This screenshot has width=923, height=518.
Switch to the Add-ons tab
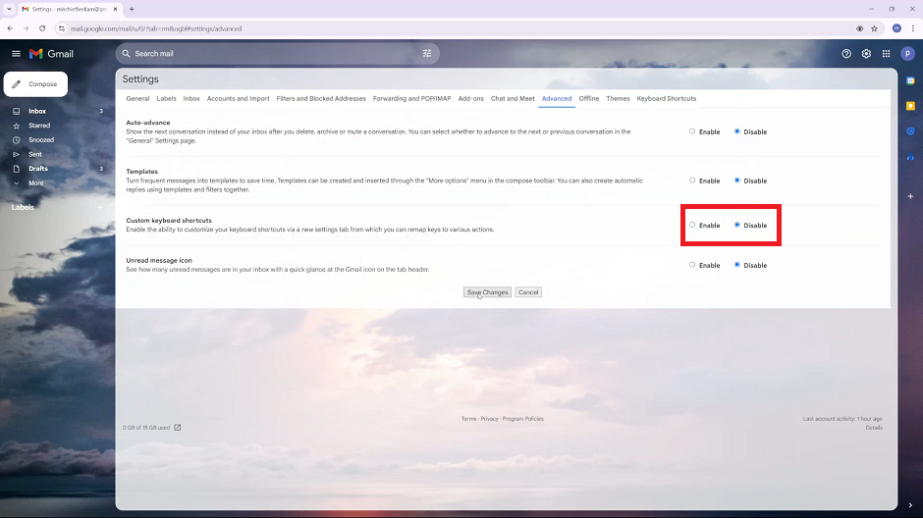pos(471,99)
